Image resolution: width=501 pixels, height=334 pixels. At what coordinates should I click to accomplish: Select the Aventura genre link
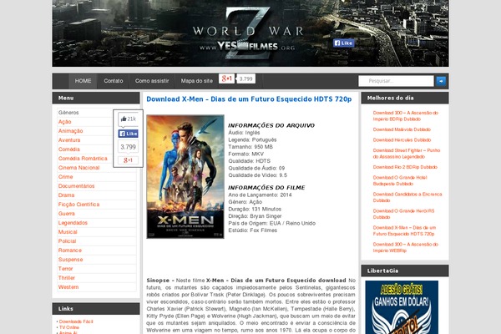tap(69, 140)
